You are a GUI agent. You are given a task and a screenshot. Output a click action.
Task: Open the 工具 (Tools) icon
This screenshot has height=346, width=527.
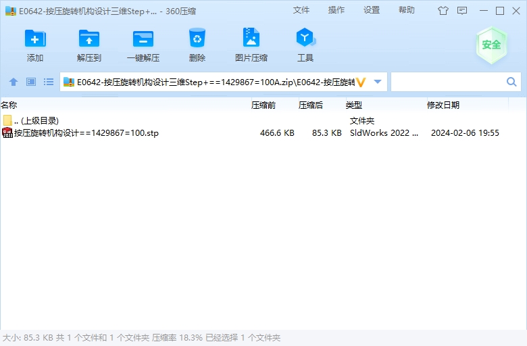tap(305, 37)
